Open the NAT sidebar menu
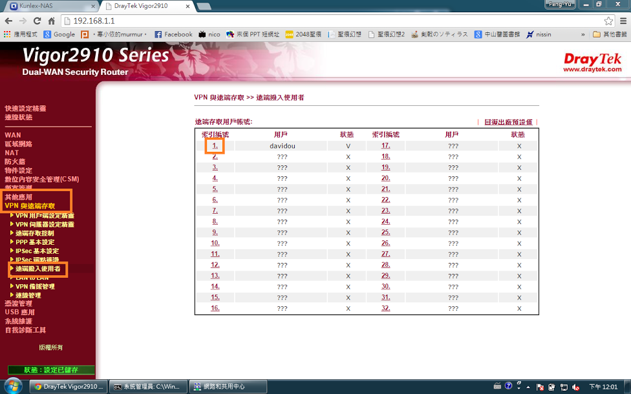Image resolution: width=631 pixels, height=394 pixels. tap(12, 152)
